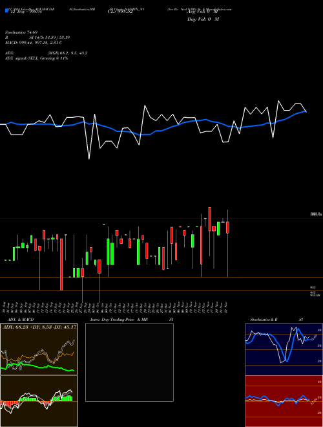Click 'Intra Day Trading Price & MR' title
323x427 pixels.
click(x=119, y=320)
